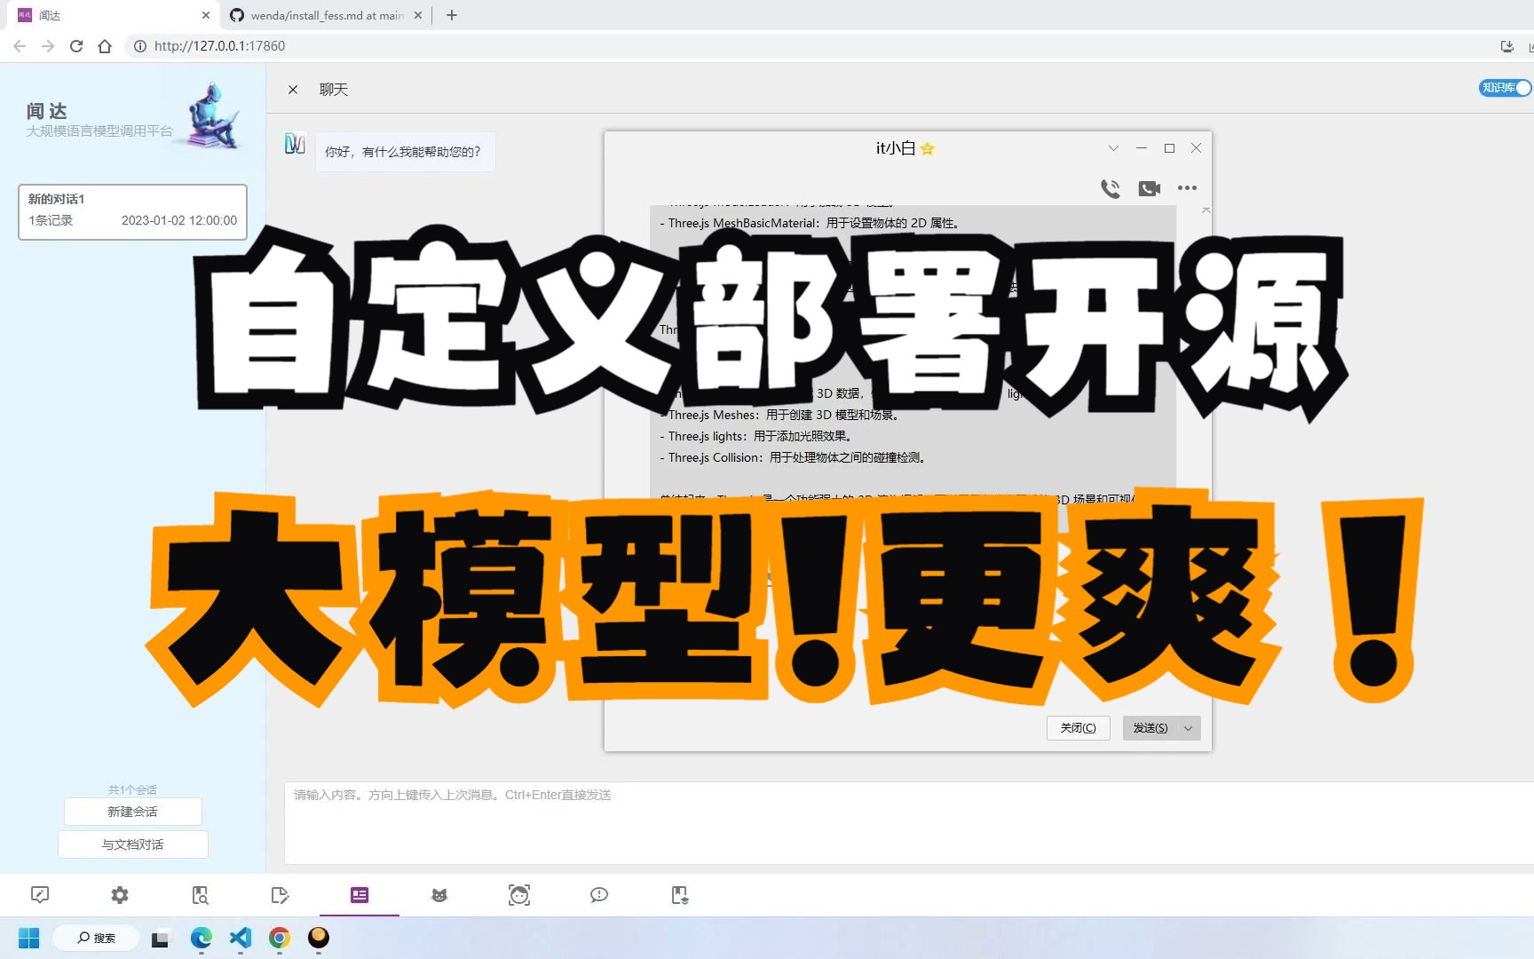Image resolution: width=1534 pixels, height=959 pixels.
Task: Open the document search tab icon
Action: (x=200, y=895)
